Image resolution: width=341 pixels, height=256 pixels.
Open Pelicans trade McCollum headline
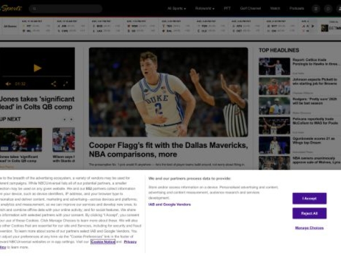[x=315, y=121]
